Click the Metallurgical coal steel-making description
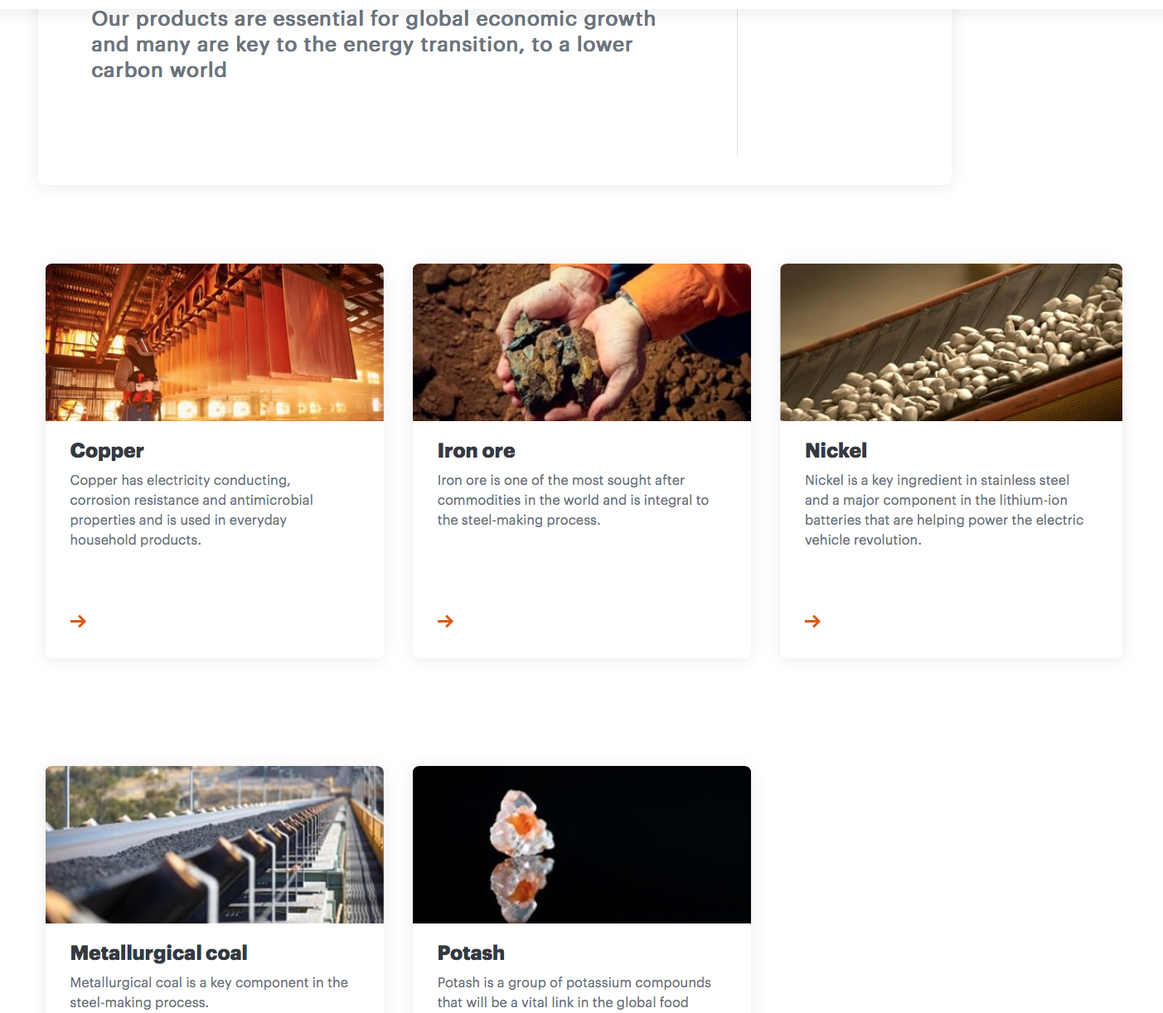Viewport: 1163px width, 1013px height. tap(209, 992)
